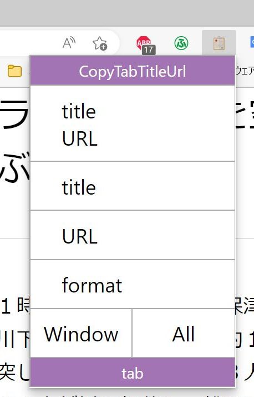Click the All button in the popup
The width and height of the screenshot is (254, 397).
click(184, 333)
